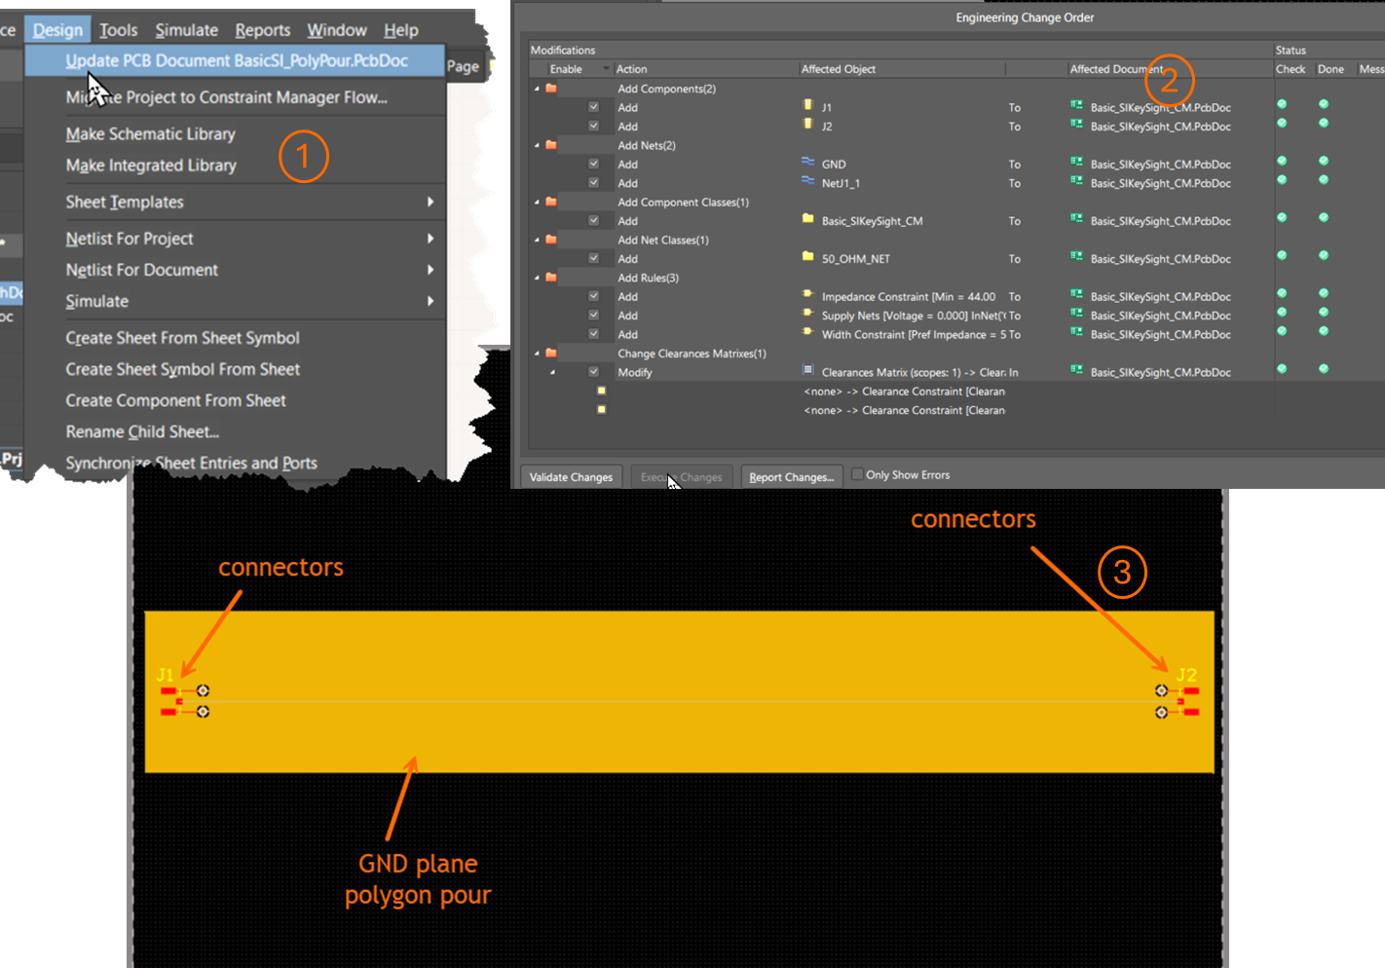The height and width of the screenshot is (968, 1385).
Task: Open the Reports menu
Action: pyautogui.click(x=263, y=30)
